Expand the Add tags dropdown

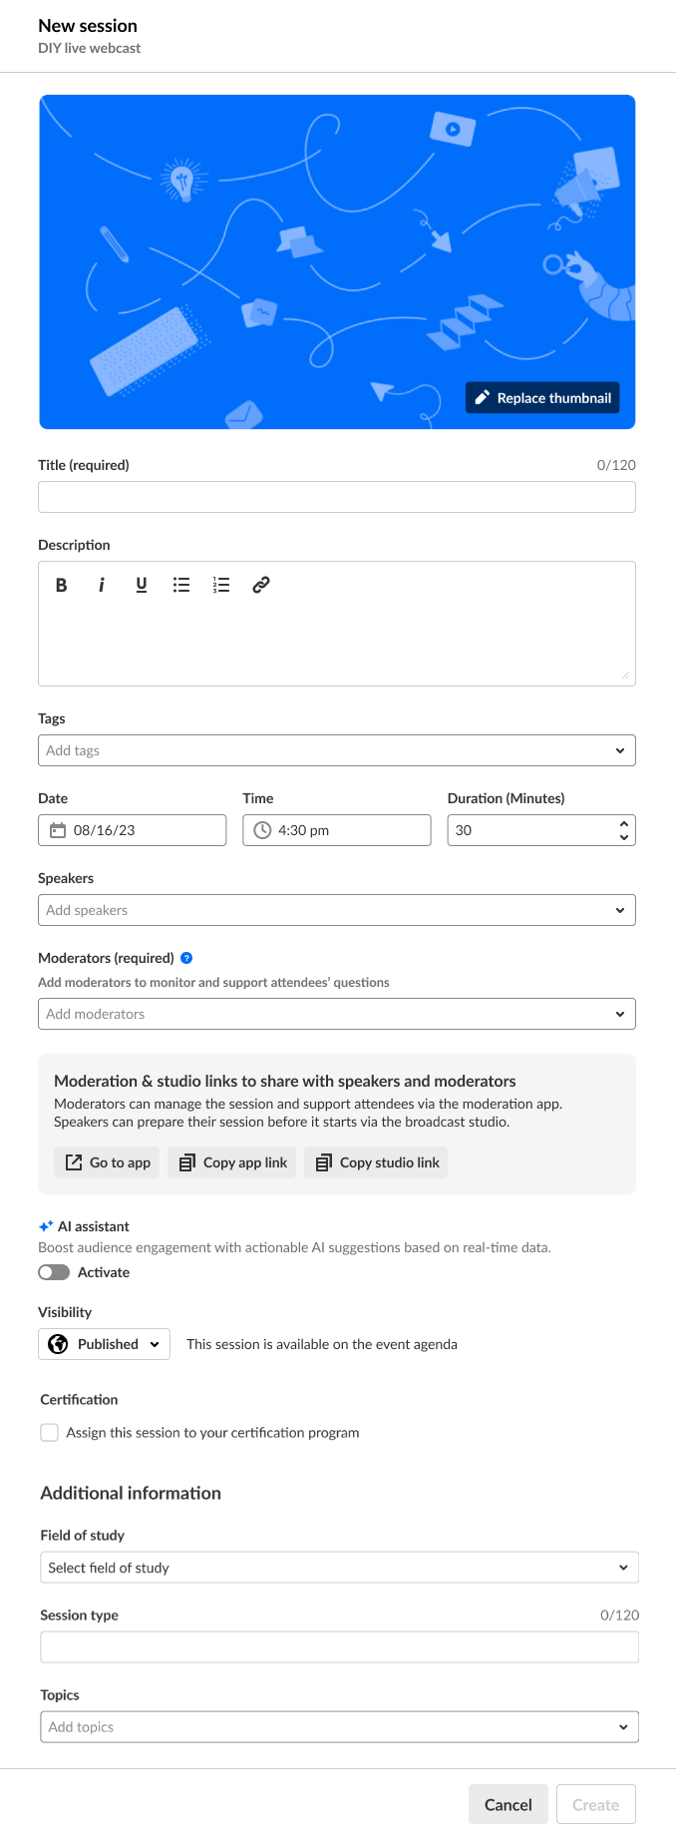(619, 750)
